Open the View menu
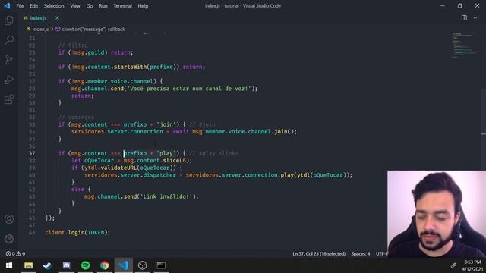The width and height of the screenshot is (486, 273). (75, 6)
